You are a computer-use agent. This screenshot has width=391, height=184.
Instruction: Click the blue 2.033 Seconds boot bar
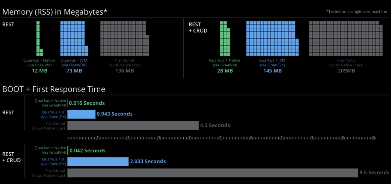pyautogui.click(x=98, y=162)
